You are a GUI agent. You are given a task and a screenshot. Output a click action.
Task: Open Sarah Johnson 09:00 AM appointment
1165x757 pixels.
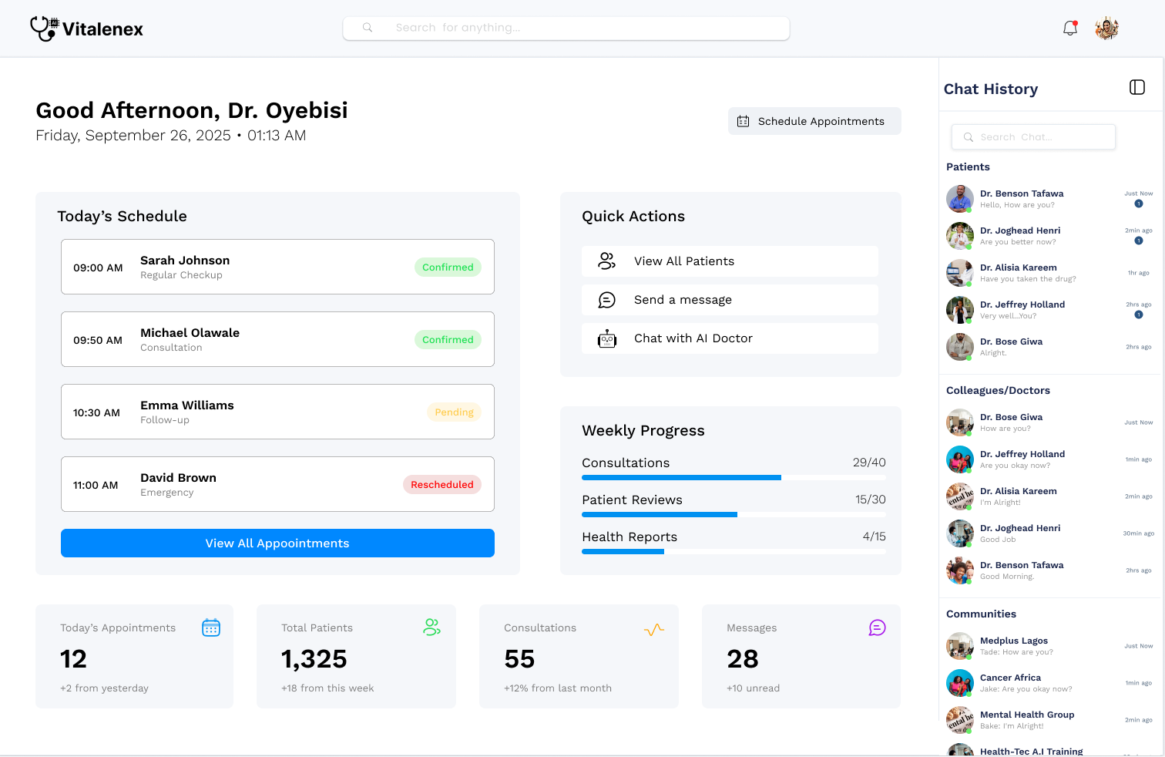(x=277, y=267)
